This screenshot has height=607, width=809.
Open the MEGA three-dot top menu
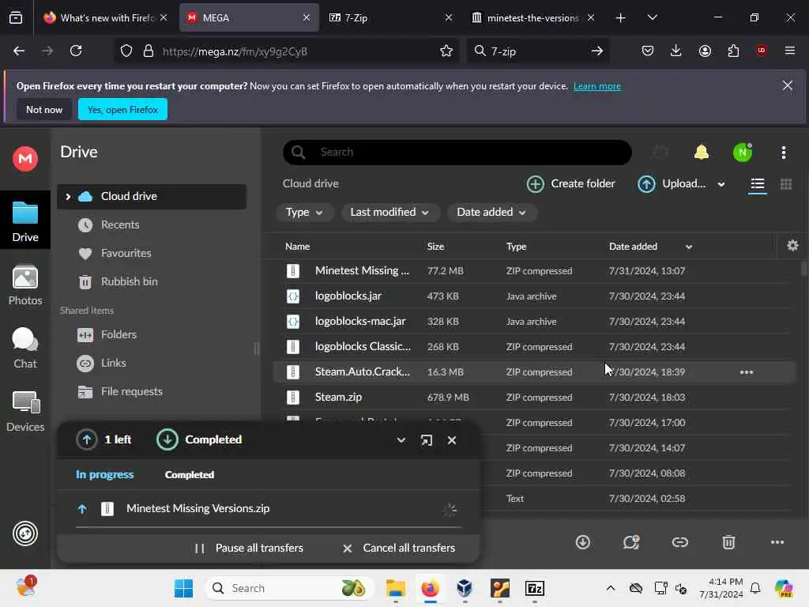tap(783, 153)
